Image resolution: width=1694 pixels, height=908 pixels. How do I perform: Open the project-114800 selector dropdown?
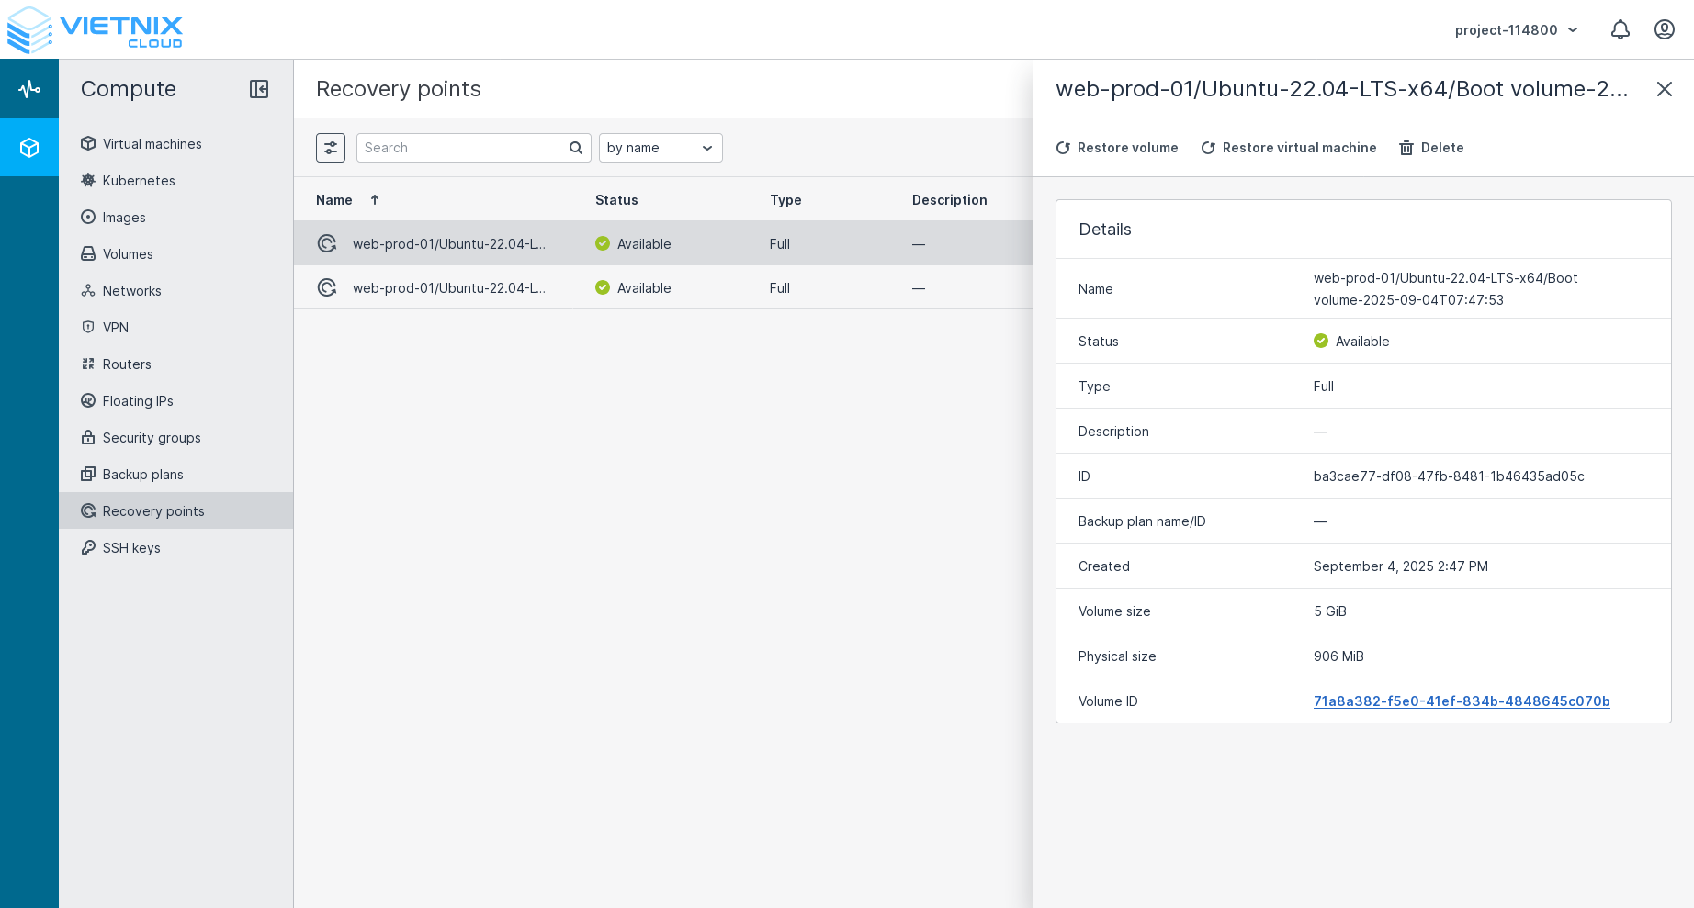(x=1517, y=29)
